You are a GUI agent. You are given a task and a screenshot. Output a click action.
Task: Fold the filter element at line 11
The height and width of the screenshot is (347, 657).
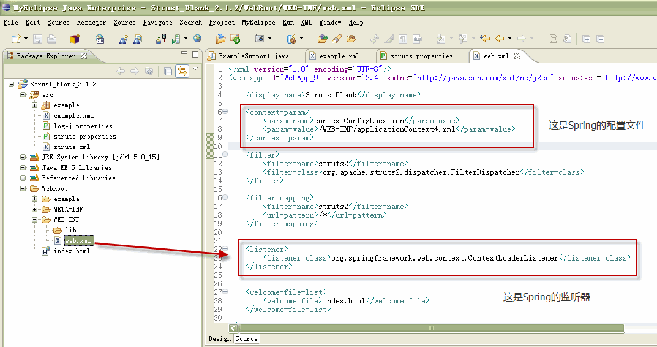(x=225, y=154)
